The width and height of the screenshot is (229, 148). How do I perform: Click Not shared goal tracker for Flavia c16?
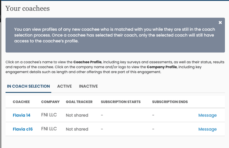77,129
